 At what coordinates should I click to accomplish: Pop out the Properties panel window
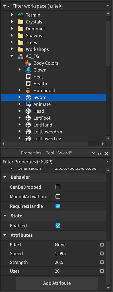coord(100,153)
